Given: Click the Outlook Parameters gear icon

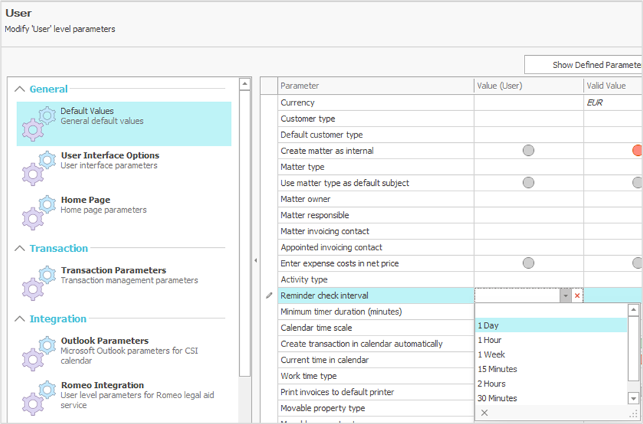Looking at the screenshot, I should [38, 351].
